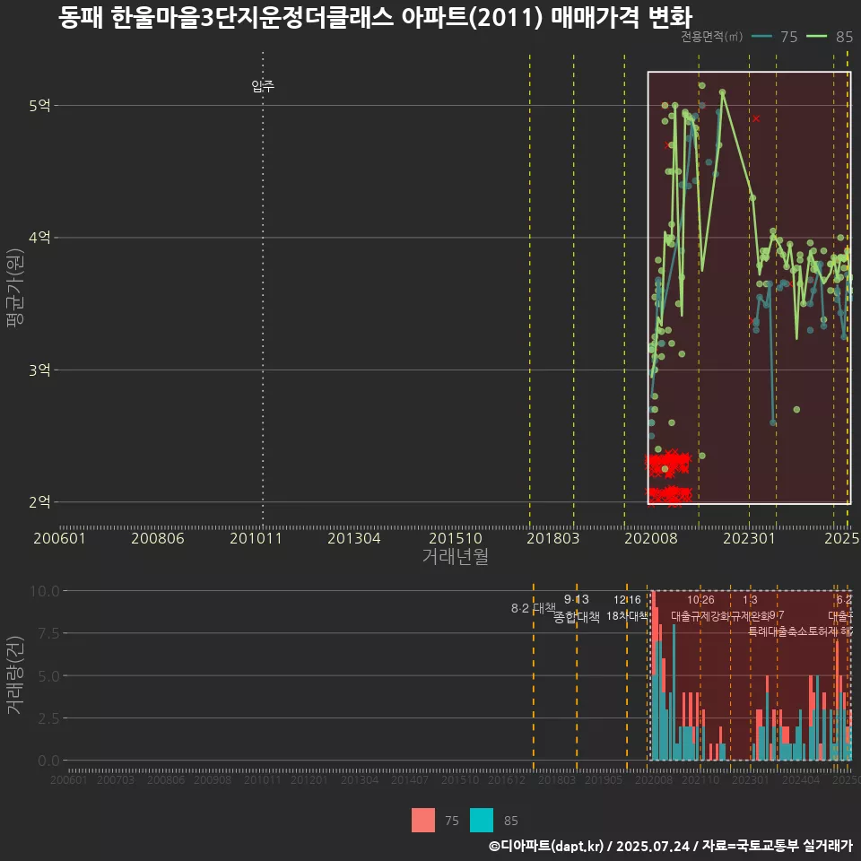Click the 8·2 대책 policy annotation
Viewport: 861px width, 861px height.
(534, 608)
